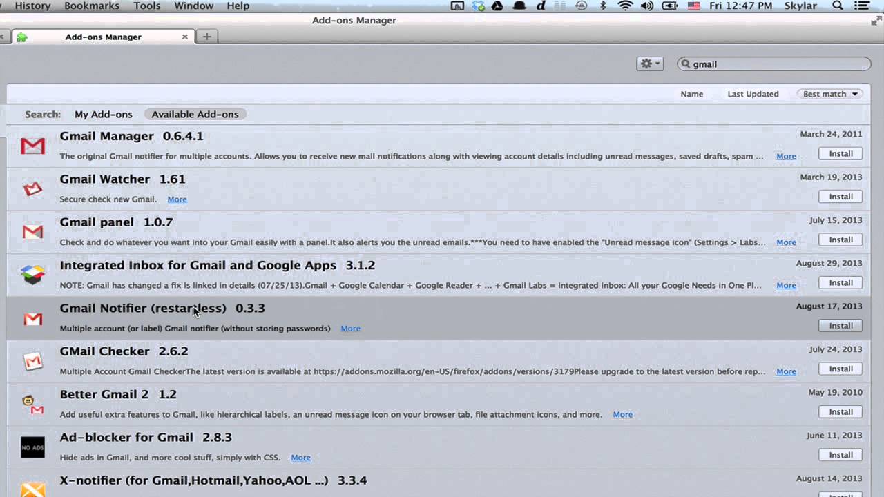Open More link for Gmail Watcher
Viewport: 884px width, 497px height.
177,199
